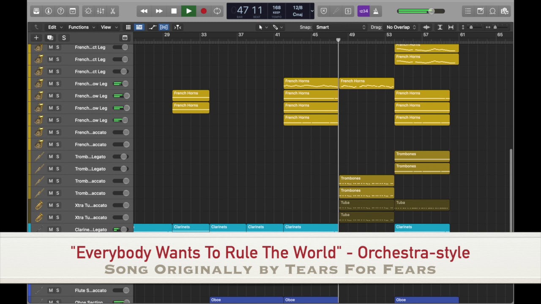The image size is (541, 304).
Task: Enable Record button
Action: pyautogui.click(x=203, y=11)
